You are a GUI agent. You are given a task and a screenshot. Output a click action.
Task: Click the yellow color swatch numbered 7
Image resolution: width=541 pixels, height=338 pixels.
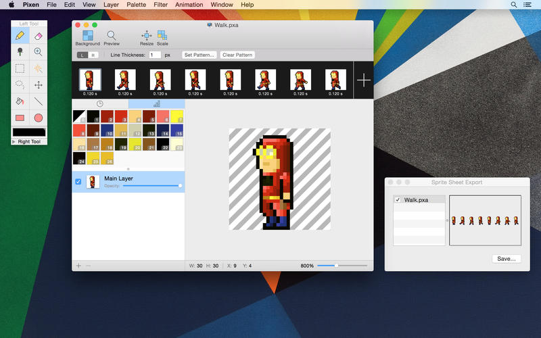point(177,116)
